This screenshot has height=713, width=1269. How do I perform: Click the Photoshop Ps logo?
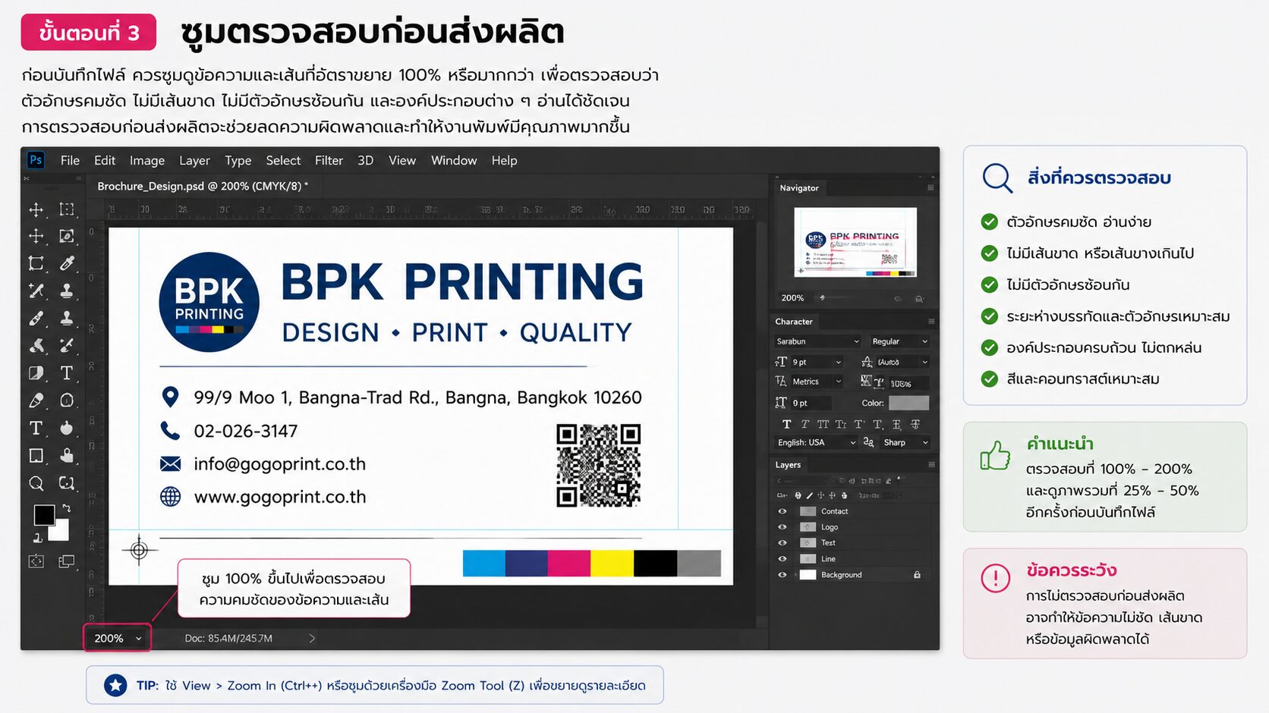pos(36,160)
